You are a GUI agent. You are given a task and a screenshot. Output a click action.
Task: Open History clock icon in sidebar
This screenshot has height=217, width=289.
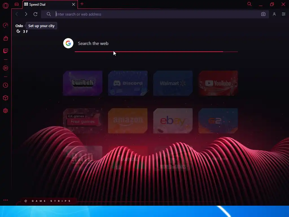point(6,85)
